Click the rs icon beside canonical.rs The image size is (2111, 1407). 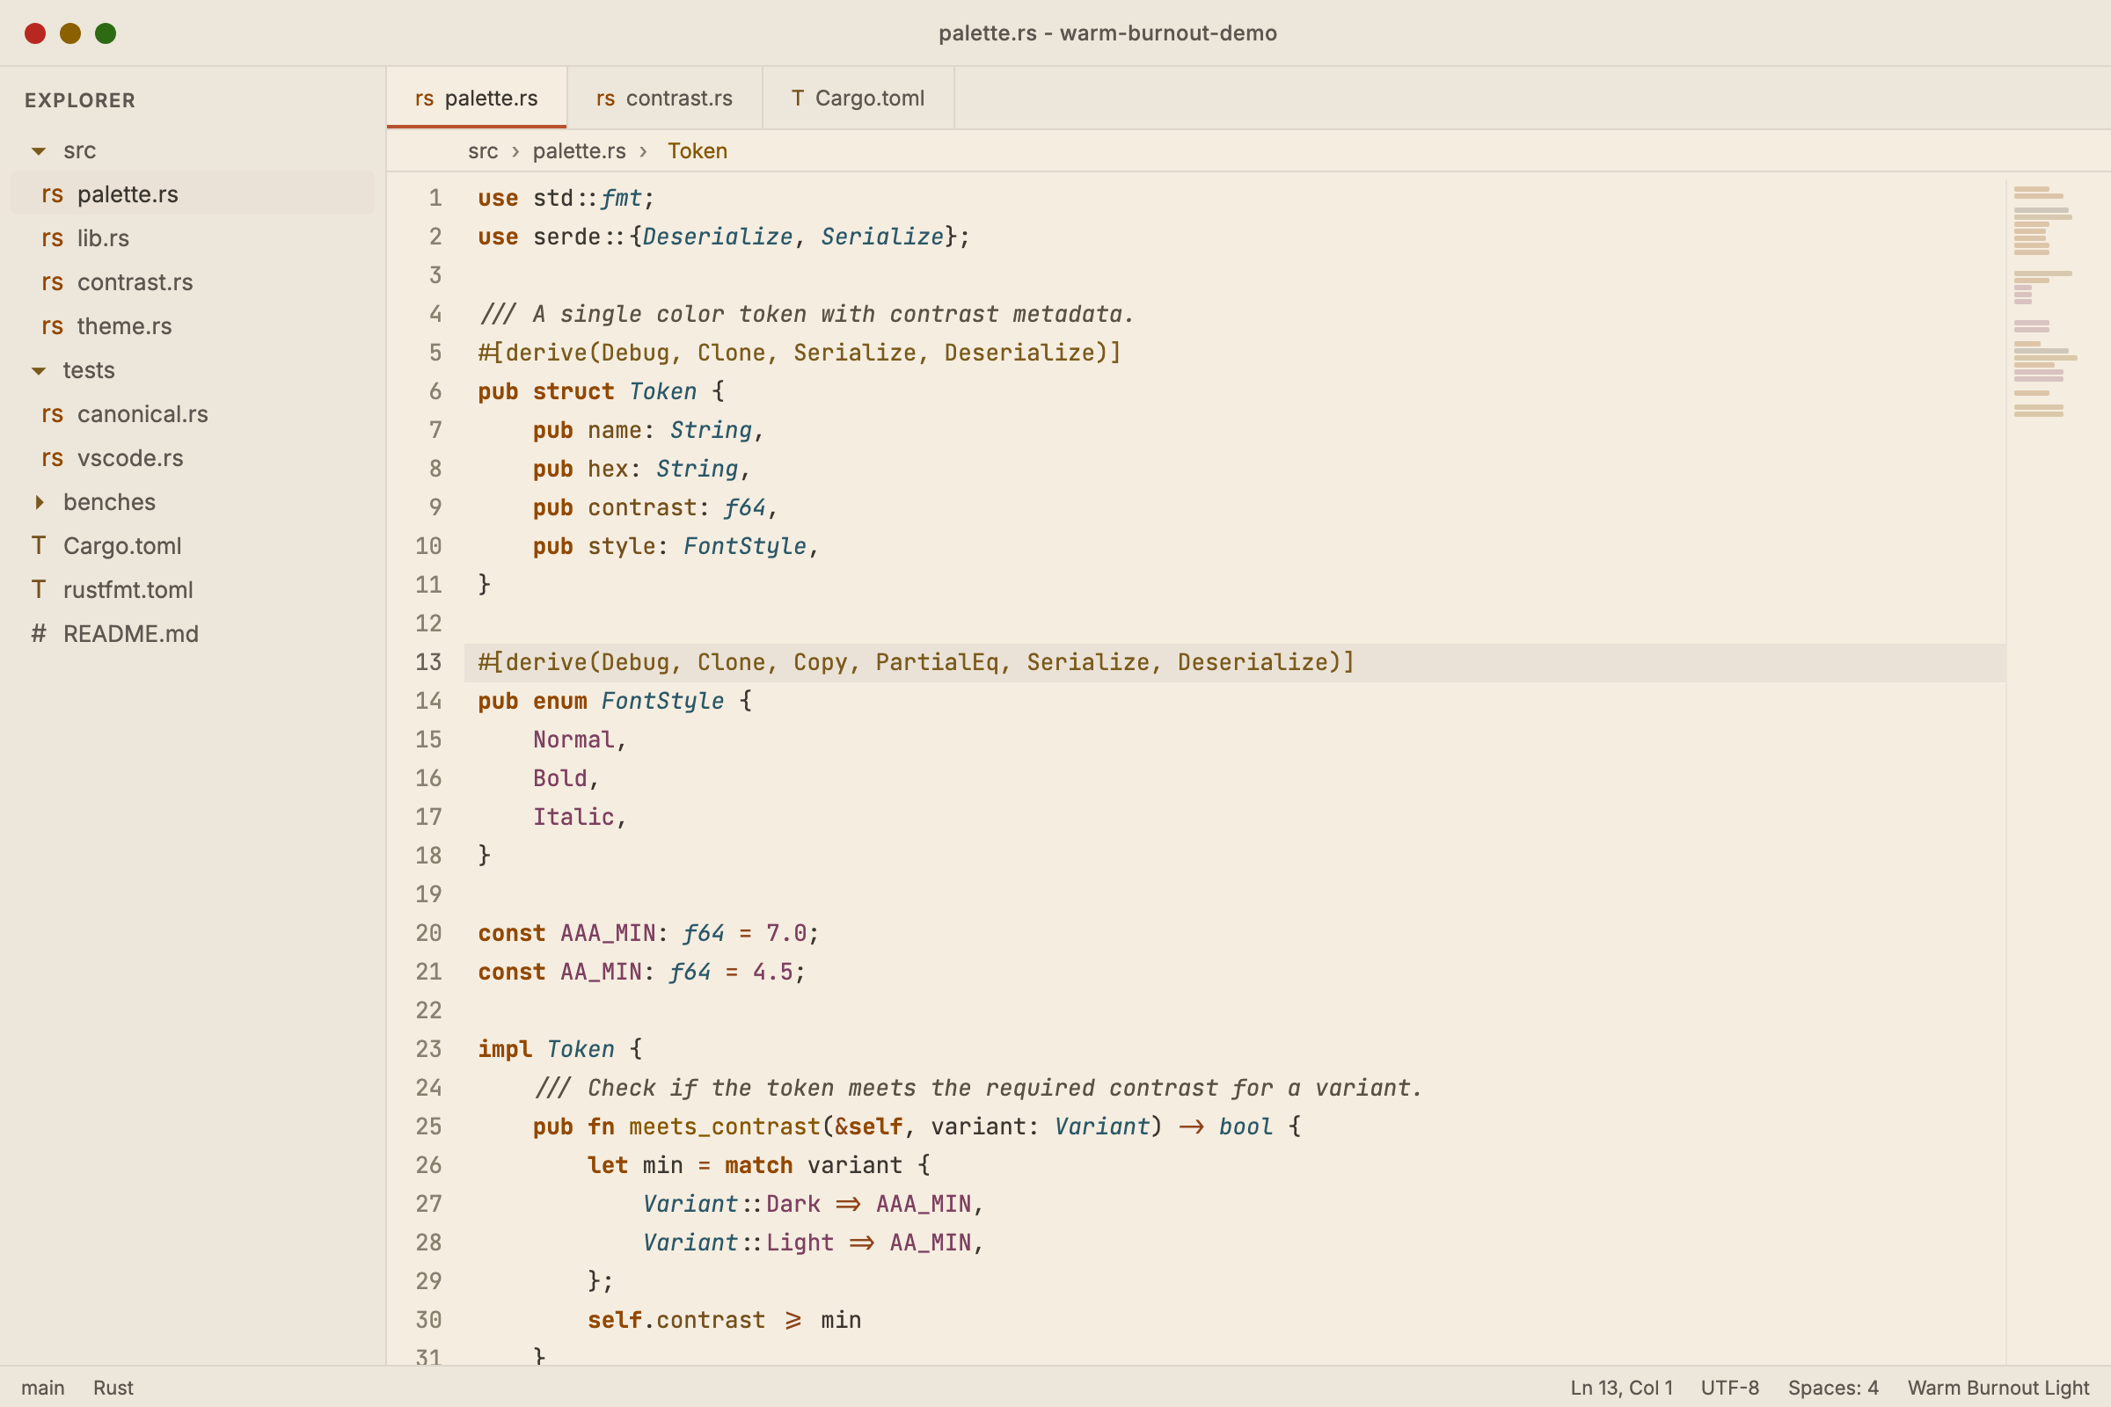[x=52, y=413]
